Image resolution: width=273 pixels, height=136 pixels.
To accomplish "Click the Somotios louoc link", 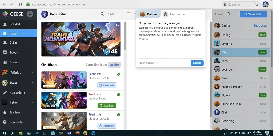I will 96,65.
